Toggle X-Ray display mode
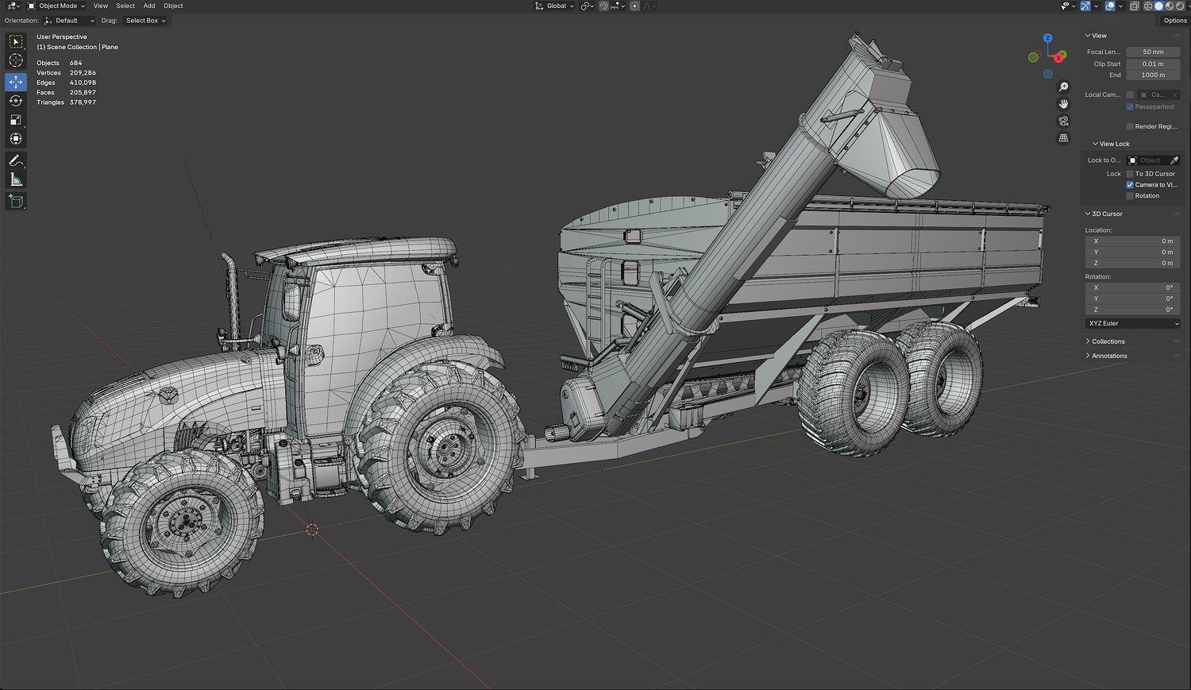The width and height of the screenshot is (1191, 690). point(1135,6)
